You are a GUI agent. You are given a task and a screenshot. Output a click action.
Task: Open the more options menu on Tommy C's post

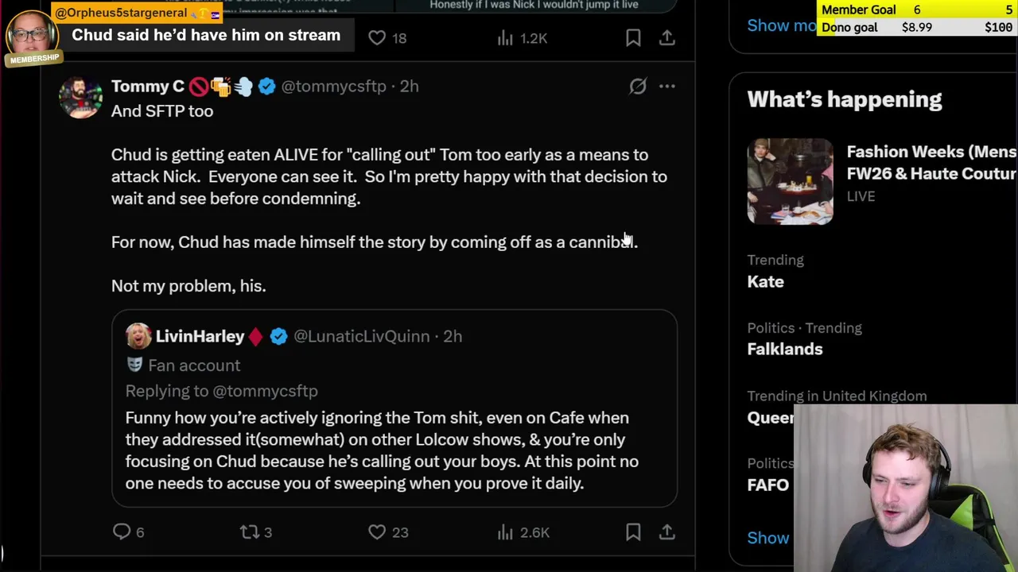coord(667,86)
